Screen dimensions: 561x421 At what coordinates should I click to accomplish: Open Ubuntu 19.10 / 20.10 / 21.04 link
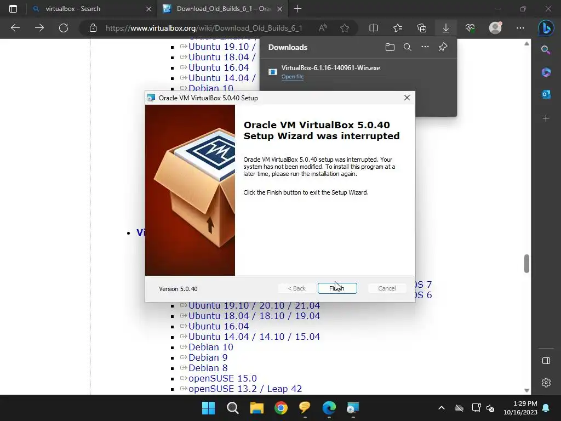click(254, 305)
